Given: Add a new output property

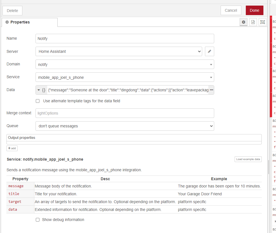Looking at the screenshot, I should pyautogui.click(x=12, y=148).
